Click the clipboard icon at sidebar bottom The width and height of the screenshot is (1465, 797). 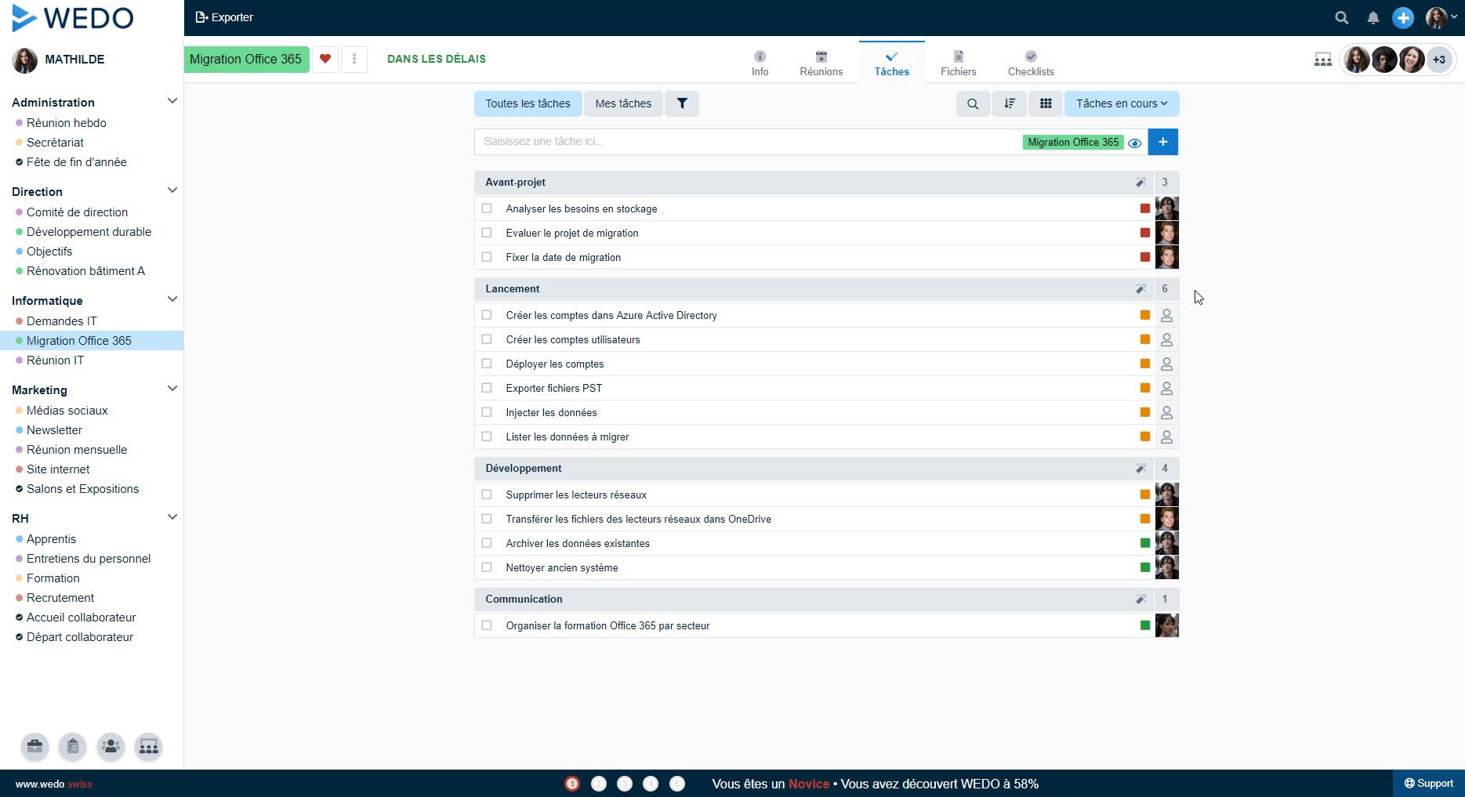click(x=73, y=747)
